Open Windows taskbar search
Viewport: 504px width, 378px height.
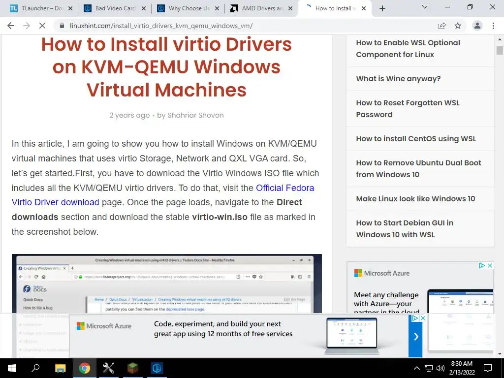click(35, 368)
